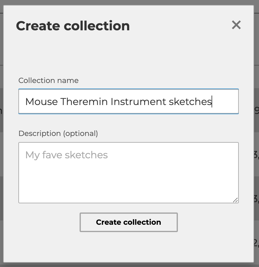Click the Create collection submit button
Screen dimensions: 259x267
point(129,222)
